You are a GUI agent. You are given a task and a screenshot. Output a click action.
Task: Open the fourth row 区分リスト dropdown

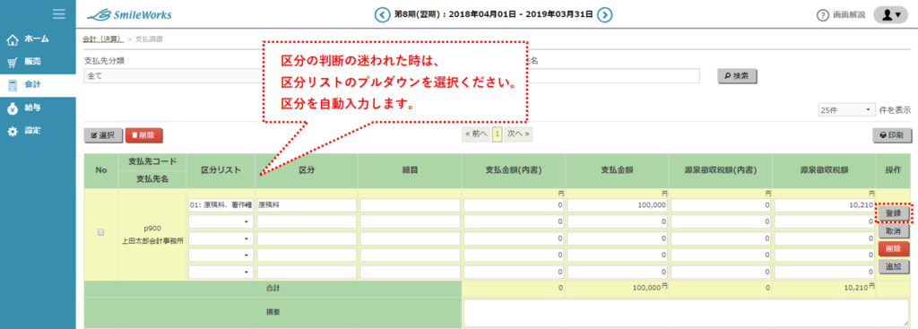[221, 255]
